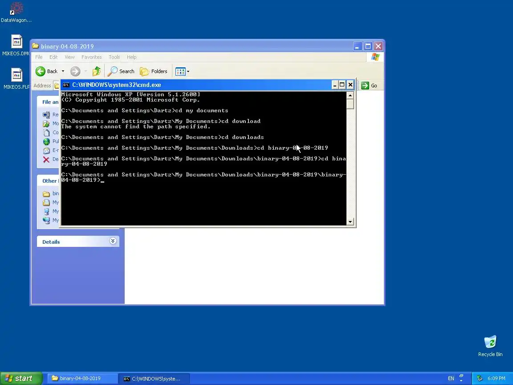Open the View menu in Explorer
513x385 pixels.
(x=69, y=57)
